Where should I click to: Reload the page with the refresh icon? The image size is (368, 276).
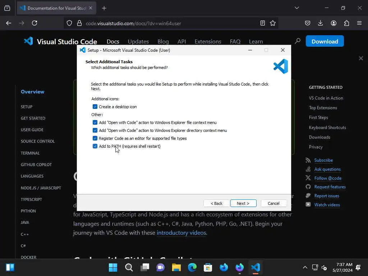(34, 23)
